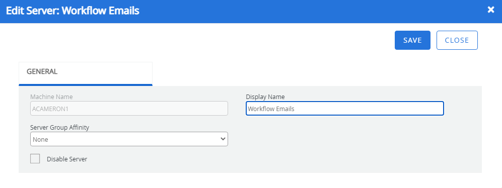Expand the chevron arrow beside None
502x188 pixels.
point(223,139)
